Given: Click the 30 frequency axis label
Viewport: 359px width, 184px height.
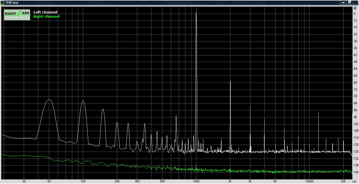Looking at the screenshot, I should pyautogui.click(x=24, y=181).
